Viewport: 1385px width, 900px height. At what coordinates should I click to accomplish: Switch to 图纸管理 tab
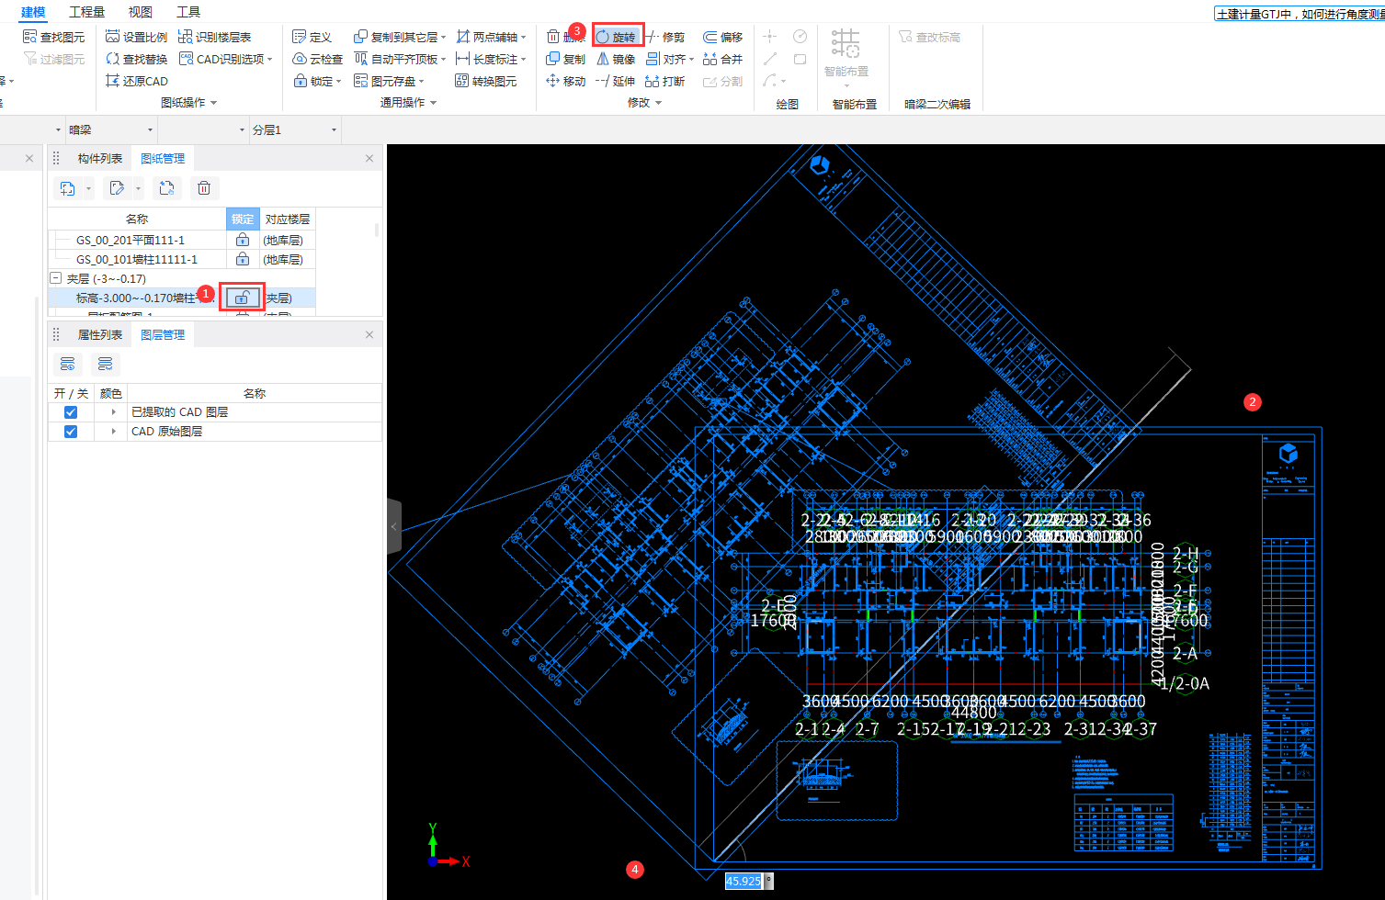(x=163, y=158)
